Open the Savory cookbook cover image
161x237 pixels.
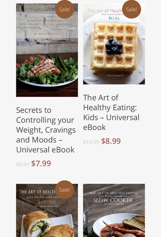(47, 210)
